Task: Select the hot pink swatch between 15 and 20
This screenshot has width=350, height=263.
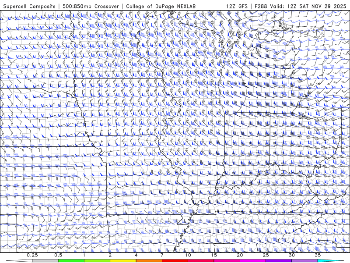Action: (x=227, y=261)
